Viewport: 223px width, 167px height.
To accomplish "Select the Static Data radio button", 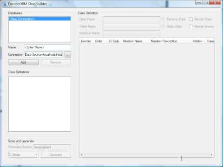I will (x=164, y=26).
